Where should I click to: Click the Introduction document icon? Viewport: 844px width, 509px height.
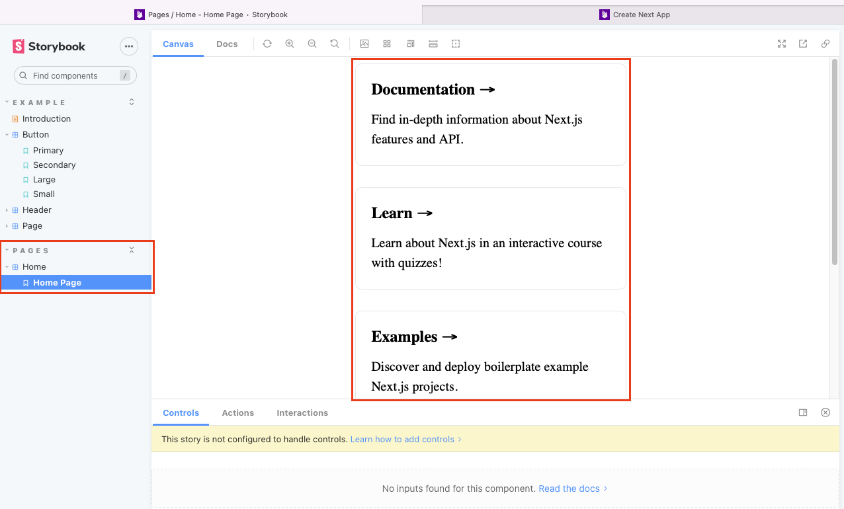(15, 119)
